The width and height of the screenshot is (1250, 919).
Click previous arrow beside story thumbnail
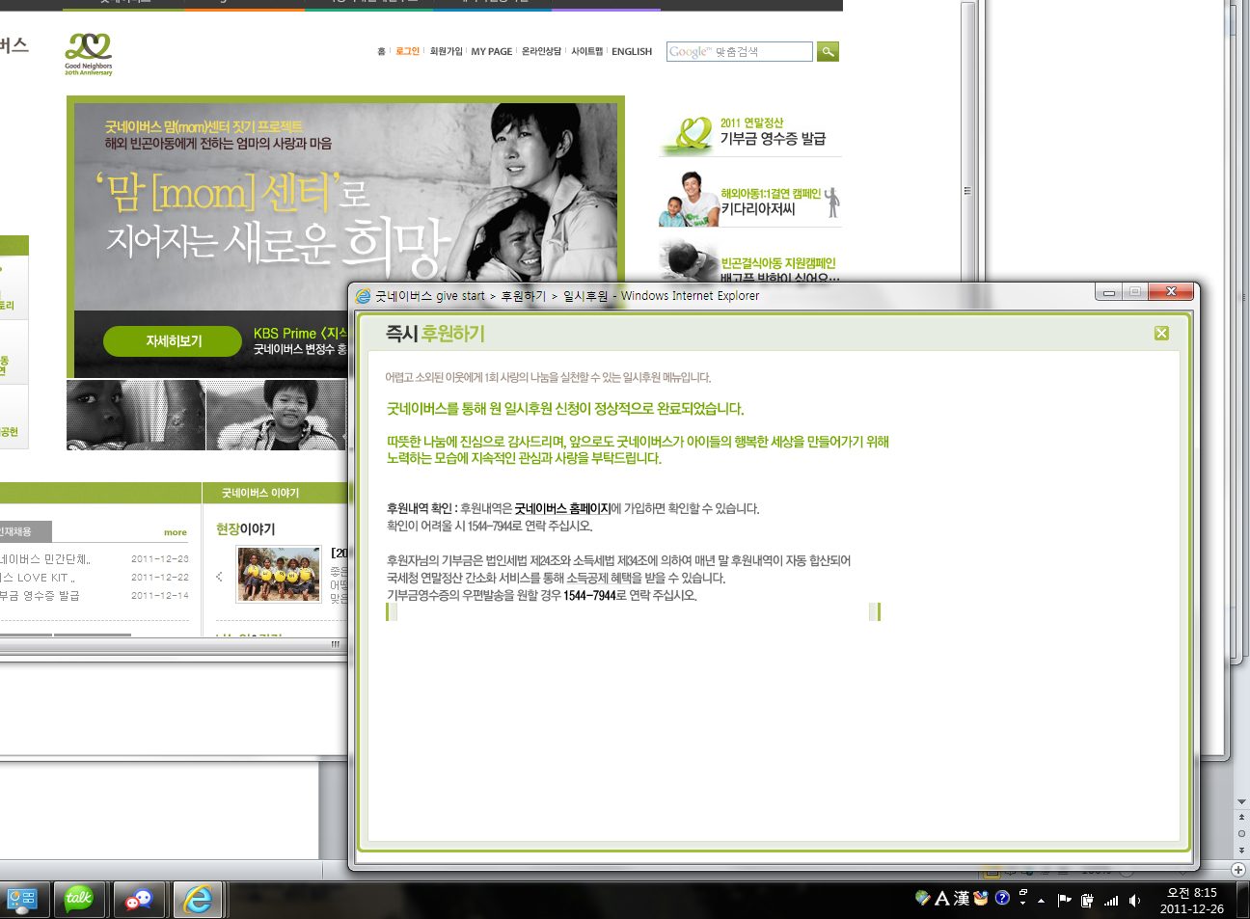[x=220, y=577]
